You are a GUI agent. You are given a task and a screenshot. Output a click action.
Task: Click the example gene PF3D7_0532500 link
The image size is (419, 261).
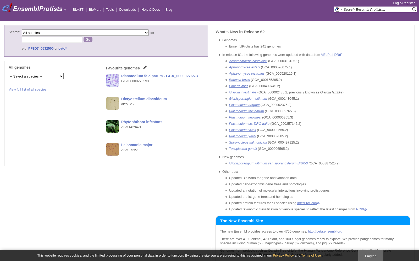41,49
